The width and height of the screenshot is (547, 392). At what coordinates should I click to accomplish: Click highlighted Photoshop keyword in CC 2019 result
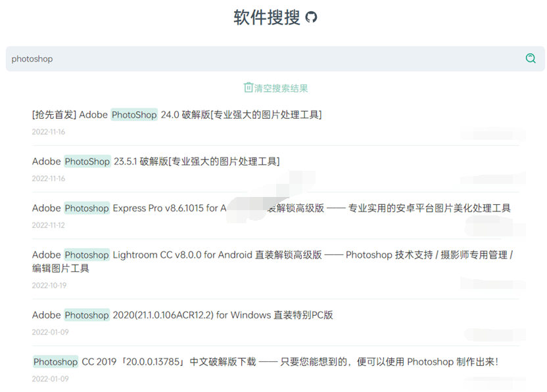click(x=56, y=362)
